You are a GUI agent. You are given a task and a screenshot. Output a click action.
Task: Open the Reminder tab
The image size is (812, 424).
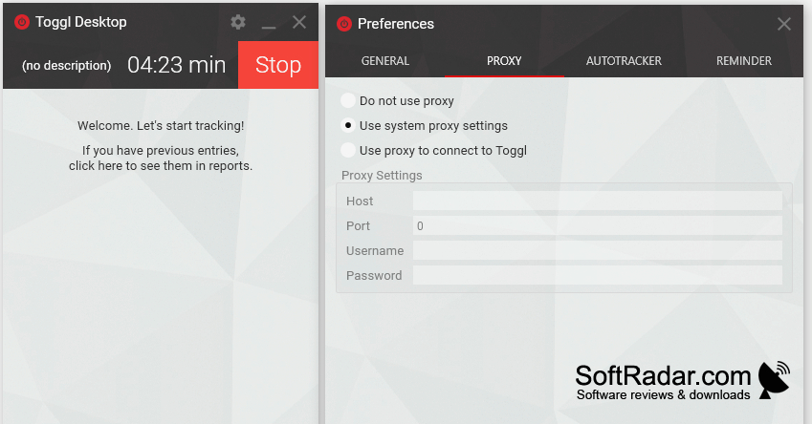coord(744,61)
